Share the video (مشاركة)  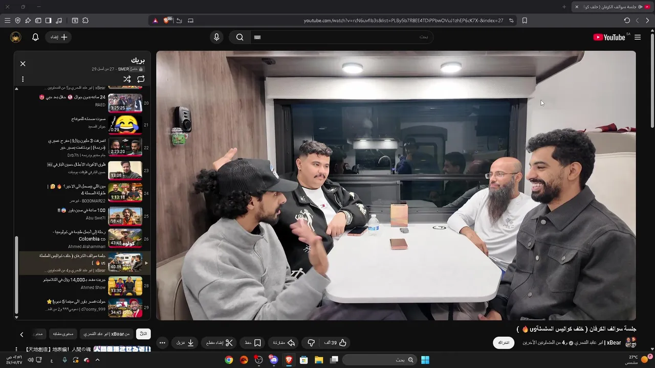point(284,343)
